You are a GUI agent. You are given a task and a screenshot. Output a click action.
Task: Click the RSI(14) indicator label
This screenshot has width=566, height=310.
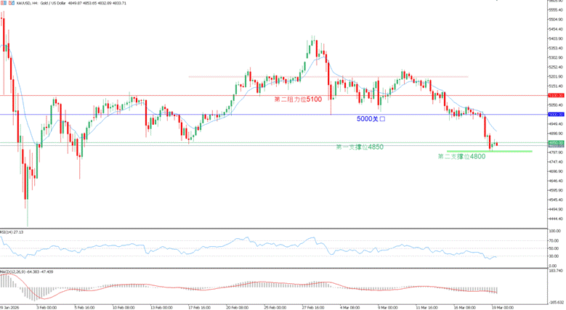12,232
